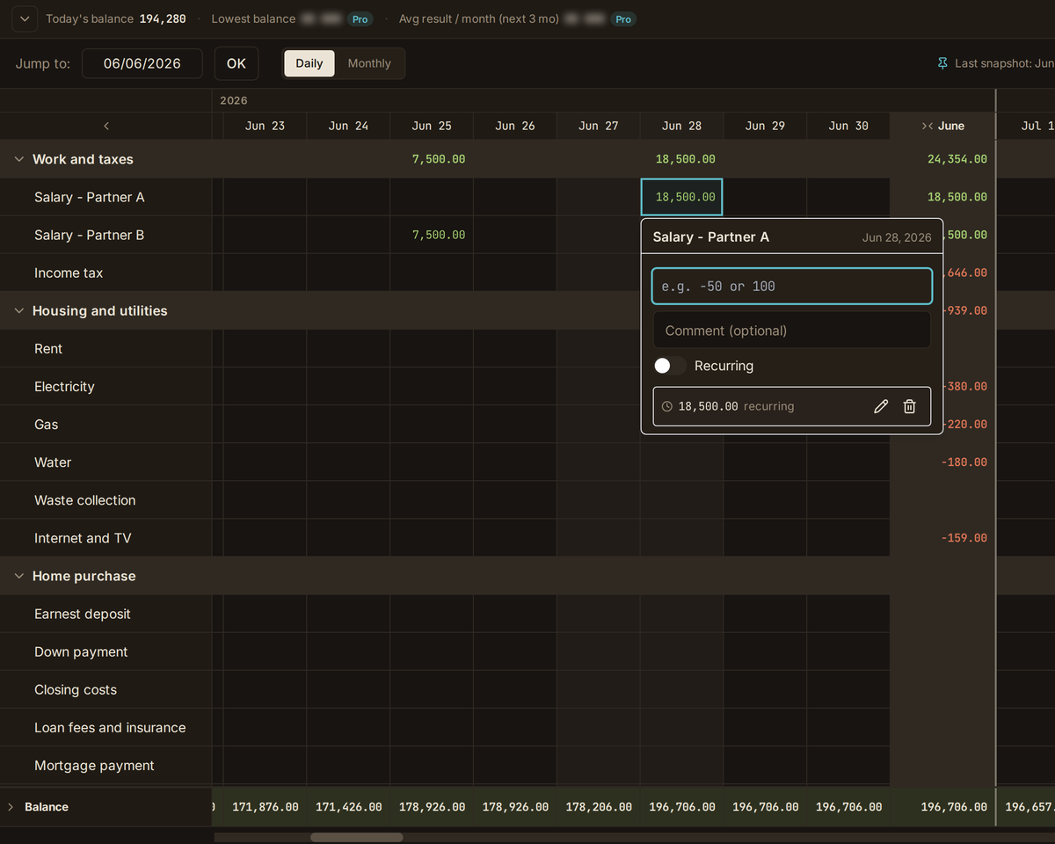Click the Jun 23 column header

(265, 126)
